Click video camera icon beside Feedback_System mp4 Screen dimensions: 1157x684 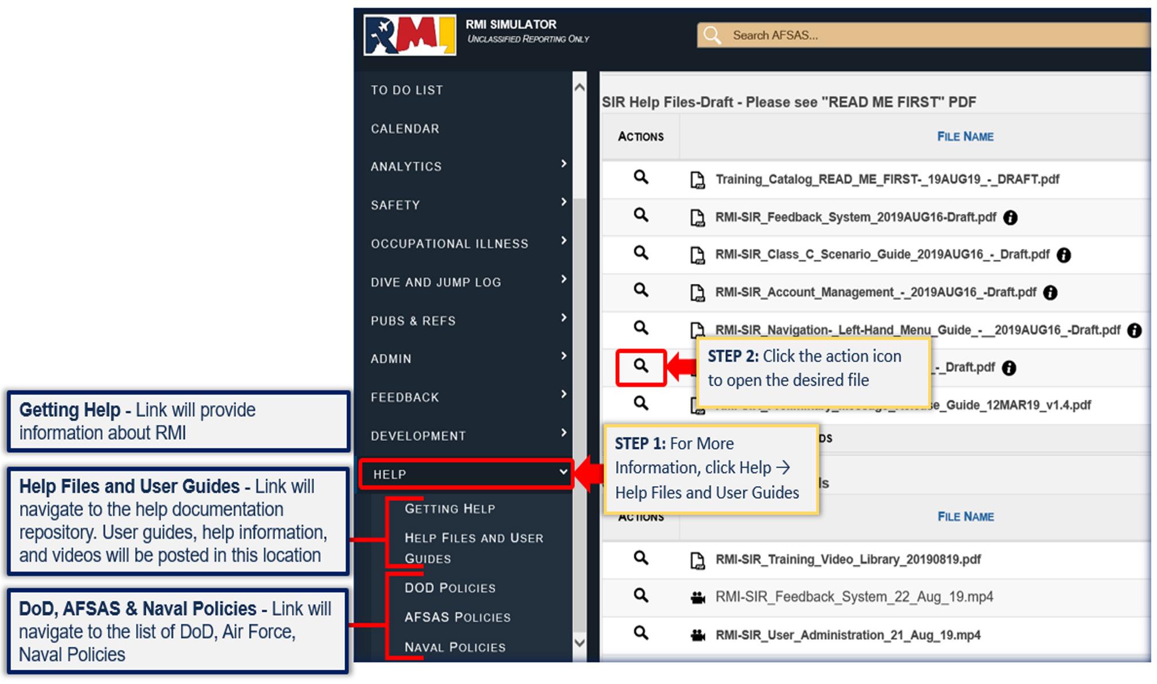(698, 598)
